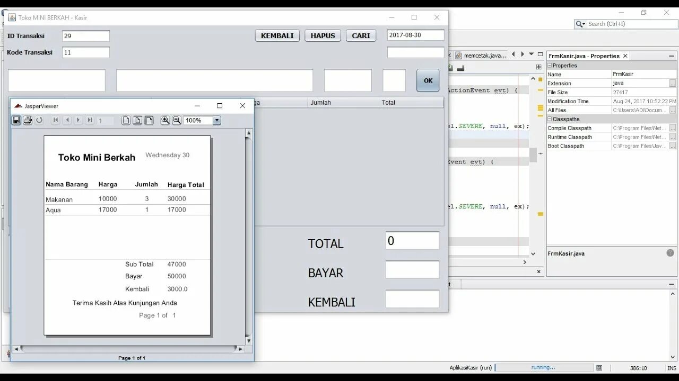This screenshot has width=679, height=381.
Task: Click the code editor vertical scrollbar thumb
Action: coord(533,155)
